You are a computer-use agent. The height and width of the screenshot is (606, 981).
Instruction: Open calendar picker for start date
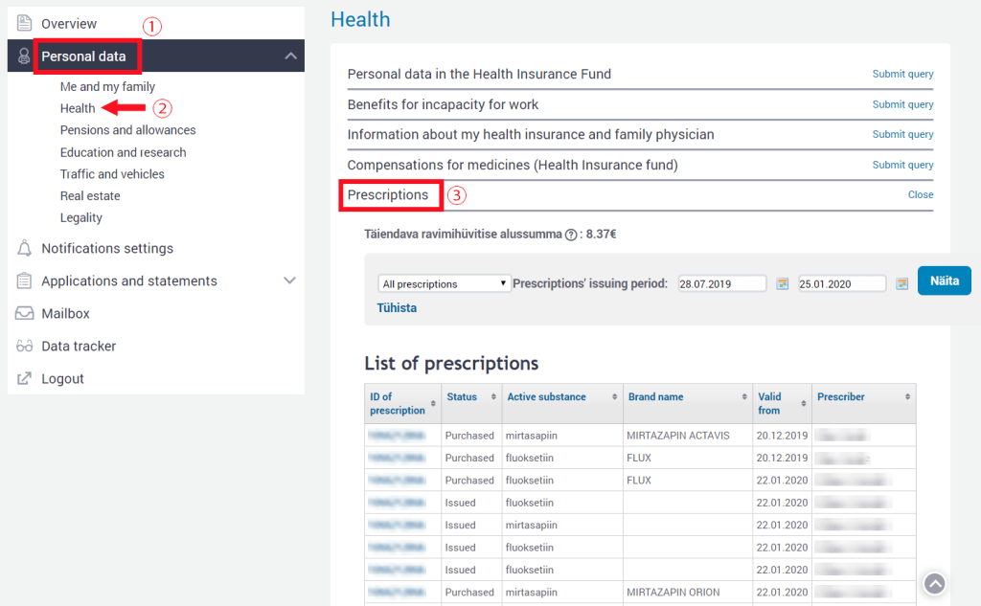(x=782, y=284)
